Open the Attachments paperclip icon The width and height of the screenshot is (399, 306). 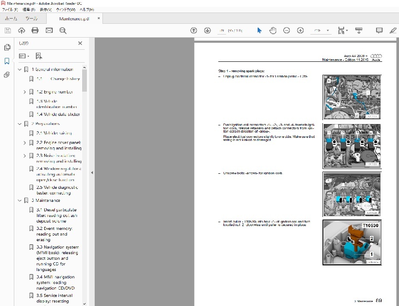pyautogui.click(x=7, y=75)
